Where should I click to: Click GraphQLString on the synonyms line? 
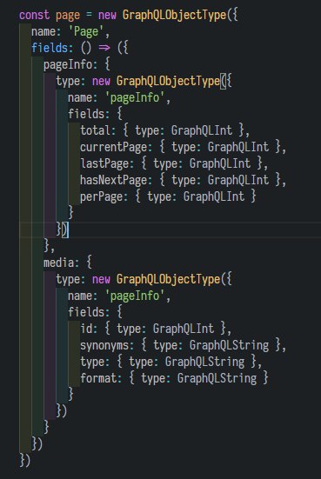(x=230, y=345)
